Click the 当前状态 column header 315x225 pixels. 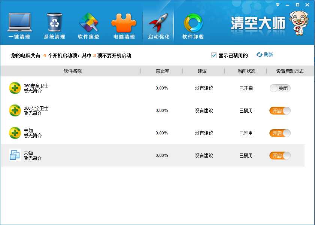pyautogui.click(x=246, y=71)
